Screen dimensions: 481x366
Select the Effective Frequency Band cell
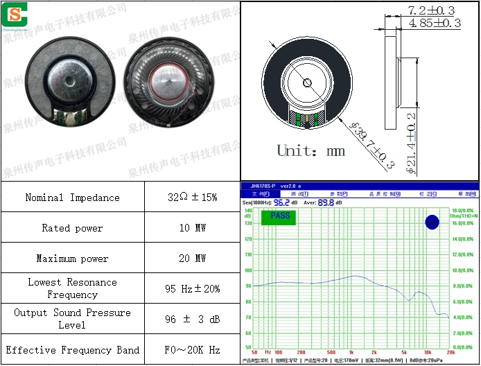[x=73, y=350]
